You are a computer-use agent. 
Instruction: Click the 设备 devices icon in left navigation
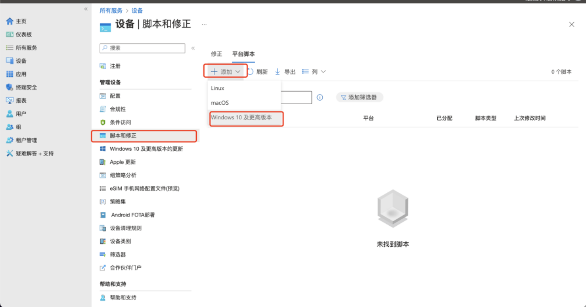(x=10, y=61)
